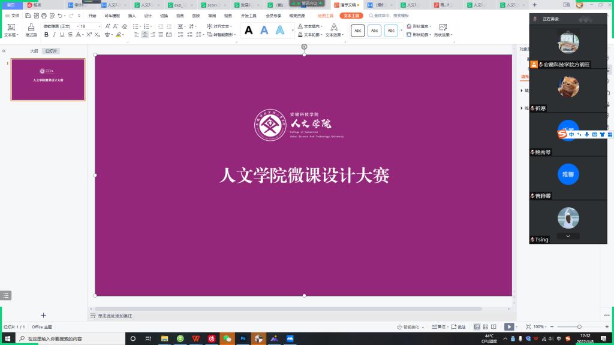Toggle underline text formatting
This screenshot has height=345, width=614.
[x=62, y=35]
